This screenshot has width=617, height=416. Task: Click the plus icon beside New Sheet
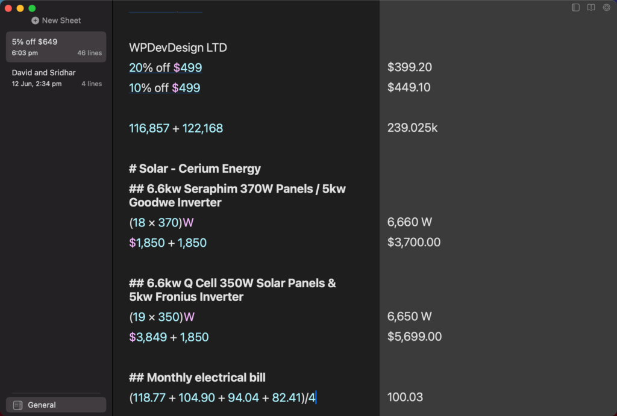pyautogui.click(x=35, y=20)
